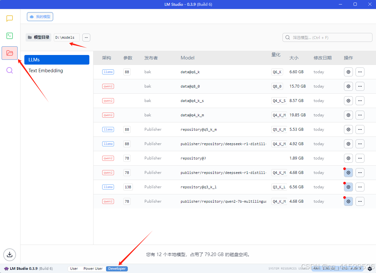This screenshot has height=273, width=376.
Task: Open more options for data@q8_0
Action: [360, 86]
